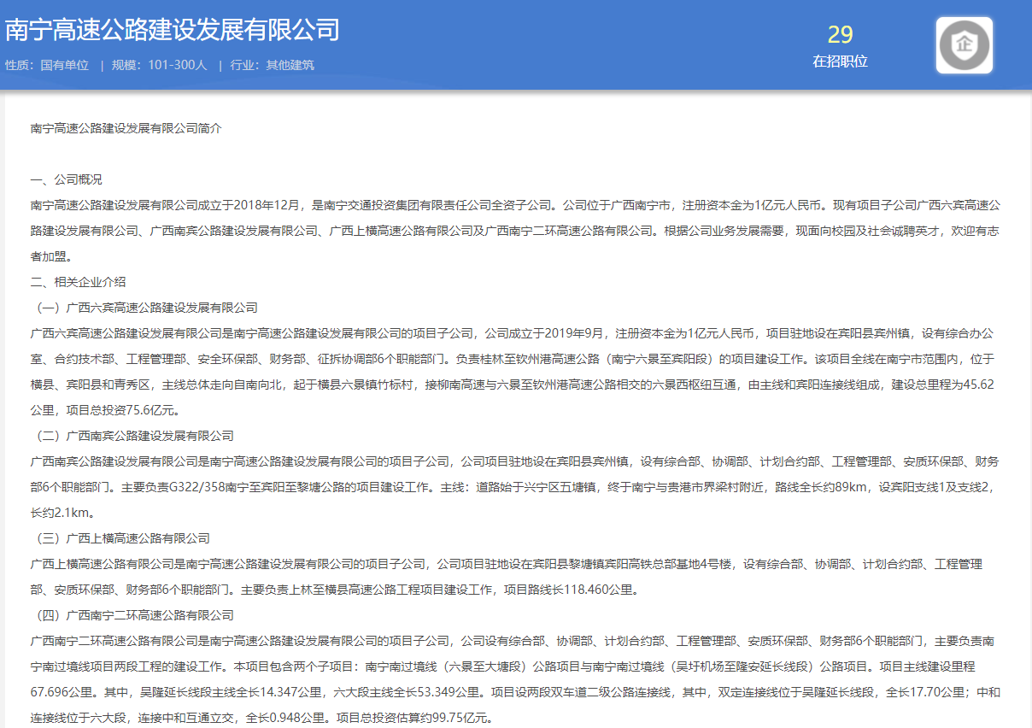Image resolution: width=1032 pixels, height=728 pixels.
Task: Click the line ending 欢迎有志 in company overview
Action: pos(514,231)
